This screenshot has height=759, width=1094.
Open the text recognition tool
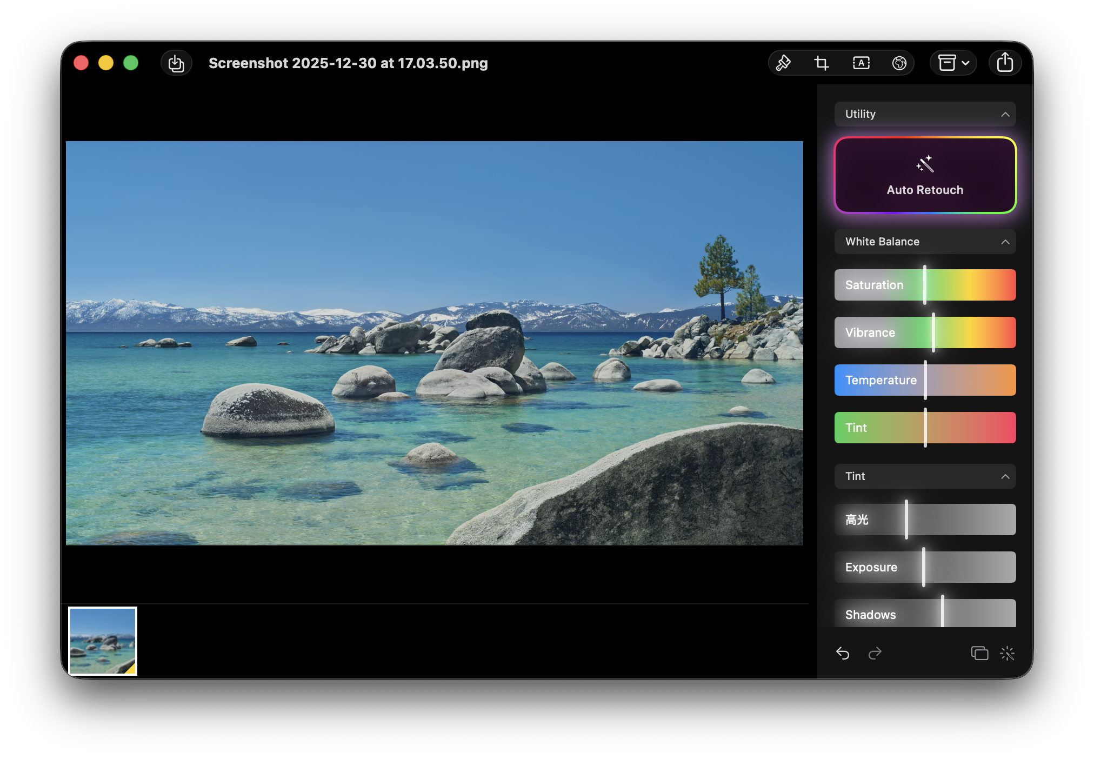(861, 63)
